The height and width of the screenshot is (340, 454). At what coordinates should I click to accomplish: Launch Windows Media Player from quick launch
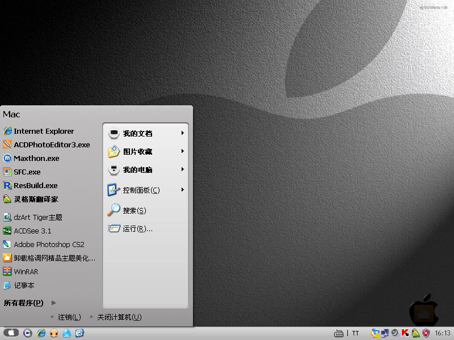pos(27,333)
